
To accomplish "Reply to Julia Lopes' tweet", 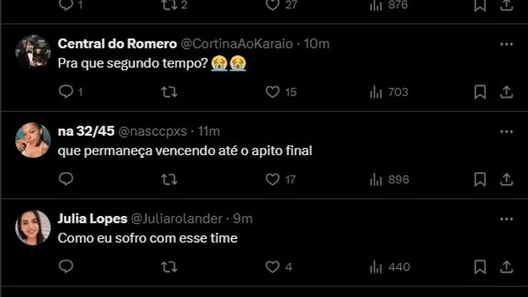I will (x=66, y=266).
